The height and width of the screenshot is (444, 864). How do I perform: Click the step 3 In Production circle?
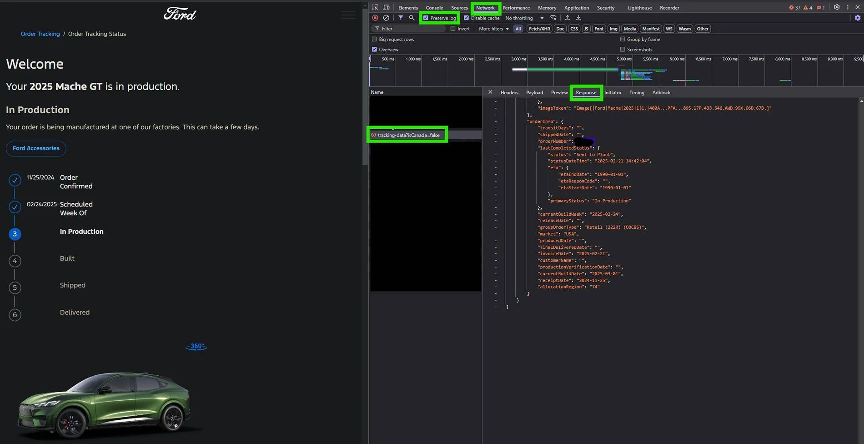coord(15,234)
